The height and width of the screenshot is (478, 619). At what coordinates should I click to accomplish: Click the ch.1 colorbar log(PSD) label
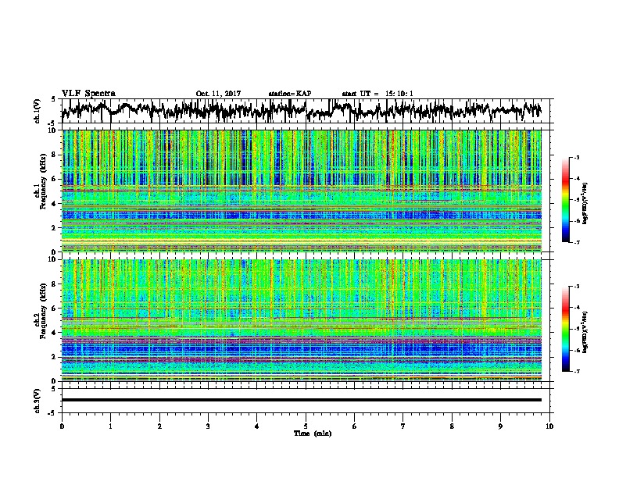pos(585,204)
